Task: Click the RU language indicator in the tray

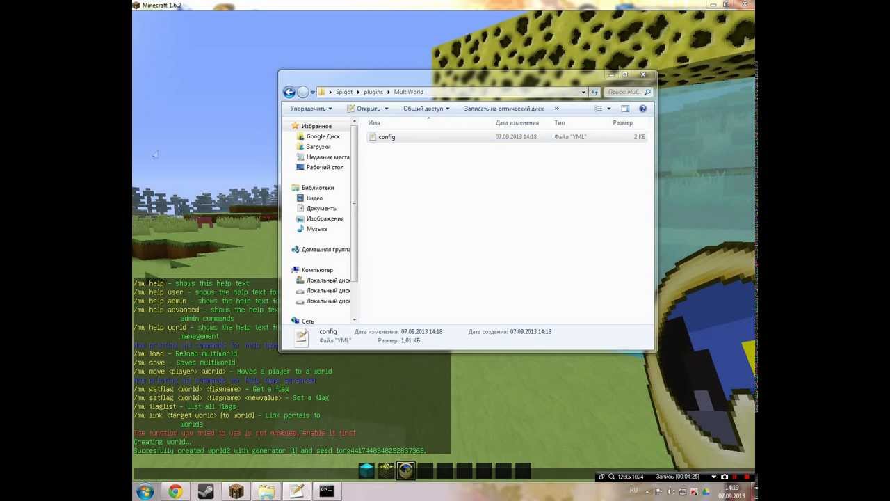Action: click(633, 491)
